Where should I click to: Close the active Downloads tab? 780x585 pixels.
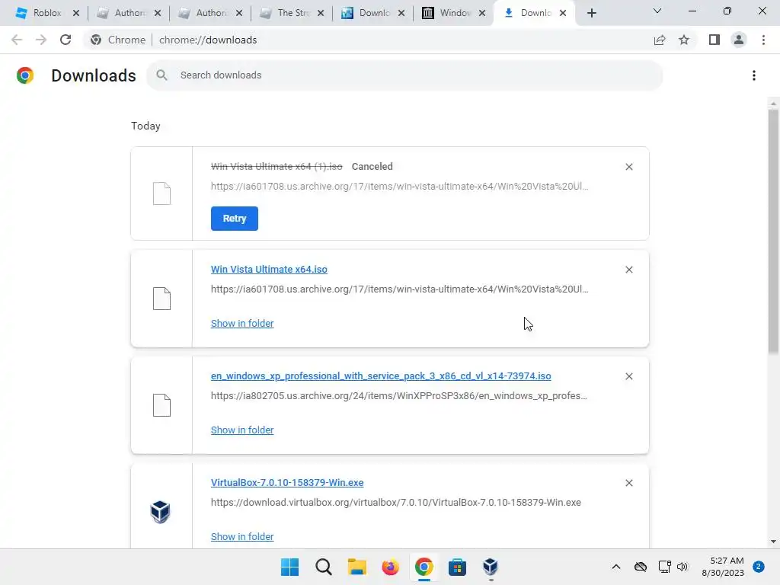[x=563, y=13]
